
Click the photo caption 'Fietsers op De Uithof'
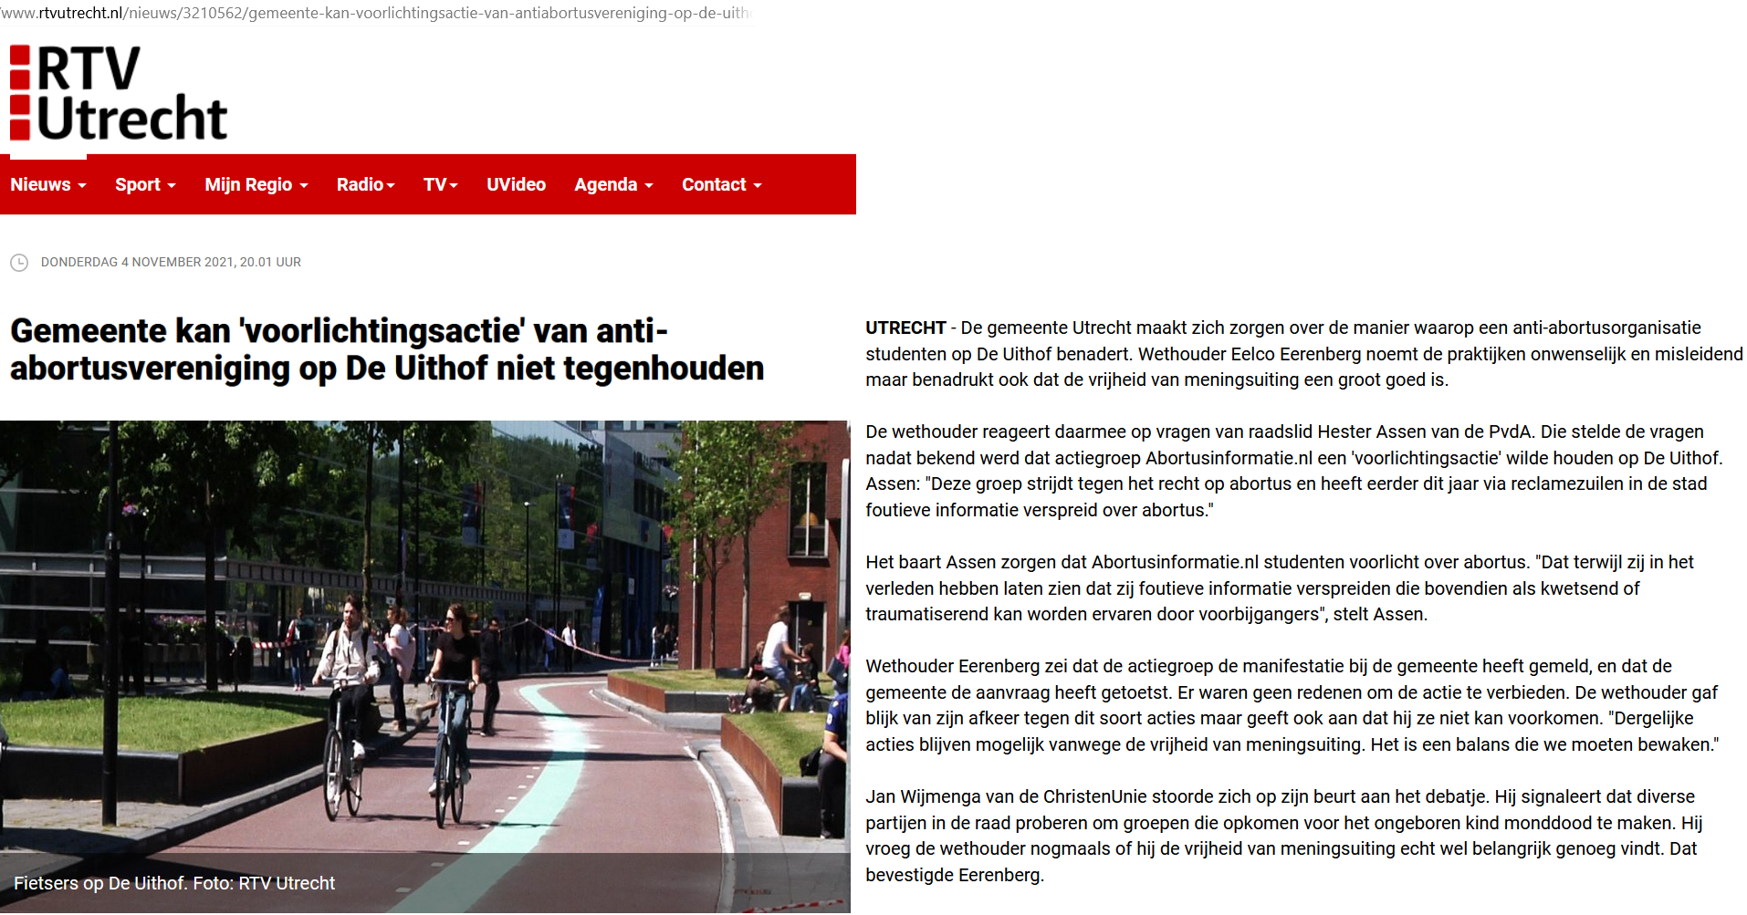click(174, 883)
